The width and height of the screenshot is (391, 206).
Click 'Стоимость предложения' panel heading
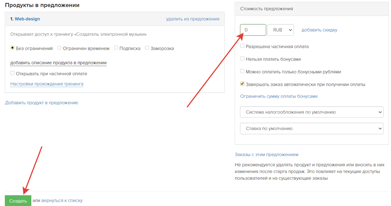pyautogui.click(x=266, y=9)
